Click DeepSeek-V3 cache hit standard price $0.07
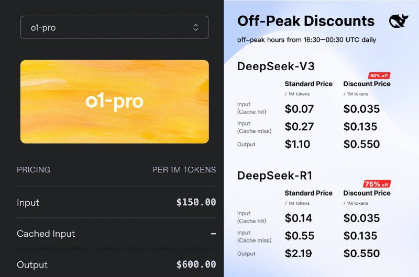Screen dimensions: 419x277 [x=299, y=109]
